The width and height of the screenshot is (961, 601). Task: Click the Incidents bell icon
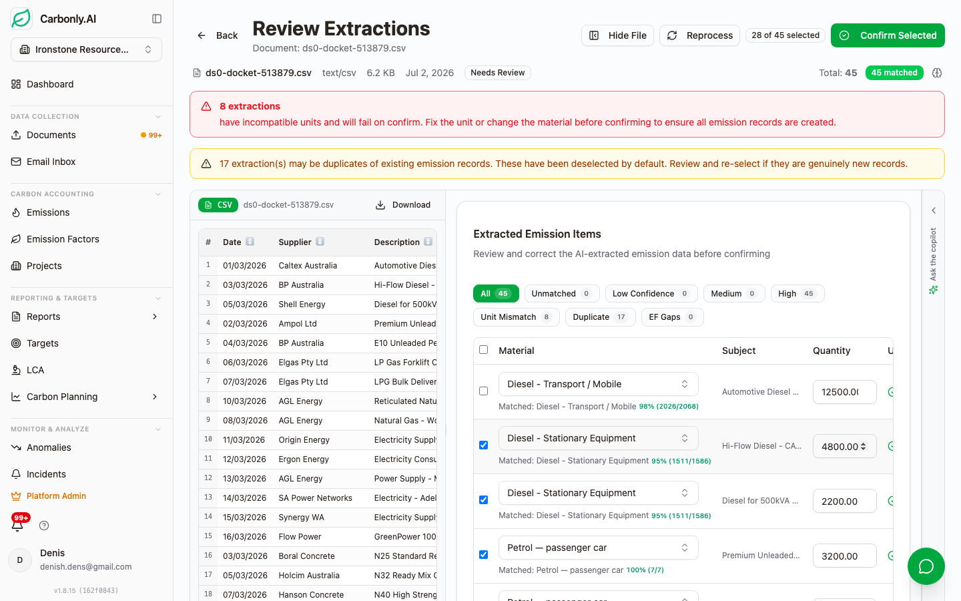point(16,474)
